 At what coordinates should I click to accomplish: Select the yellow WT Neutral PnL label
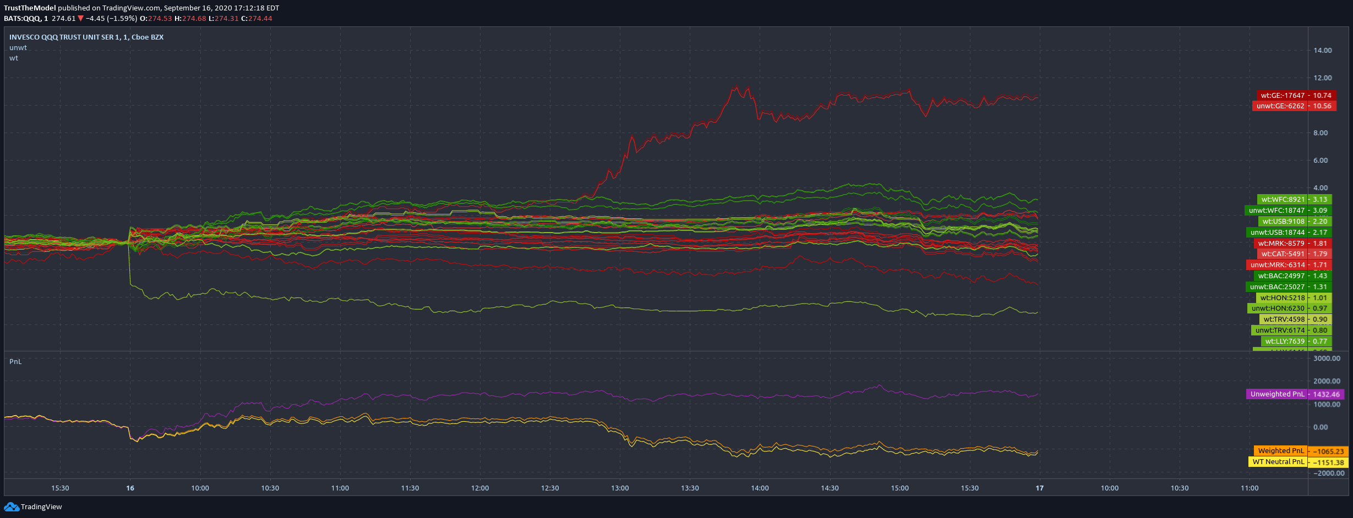click(x=1278, y=462)
